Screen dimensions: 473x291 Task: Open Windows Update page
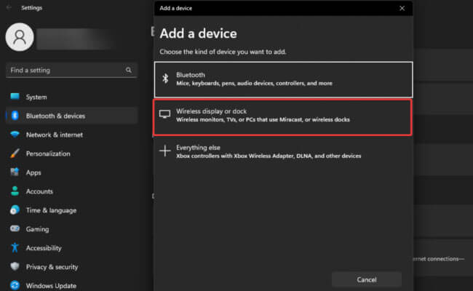click(72, 286)
